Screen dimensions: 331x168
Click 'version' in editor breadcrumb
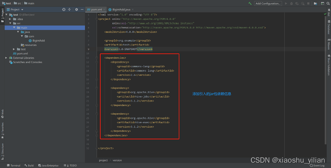coord(117,160)
